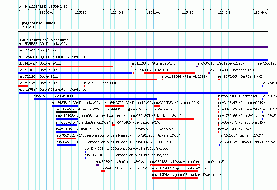
Task: Click nsv3198047 (Chaisson2019) label
Action: 242,103
